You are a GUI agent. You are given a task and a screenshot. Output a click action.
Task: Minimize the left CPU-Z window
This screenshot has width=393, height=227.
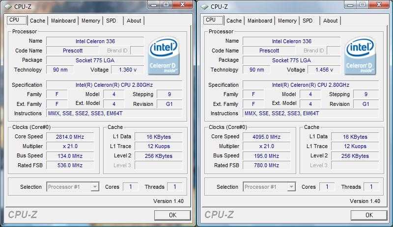[x=154, y=5]
